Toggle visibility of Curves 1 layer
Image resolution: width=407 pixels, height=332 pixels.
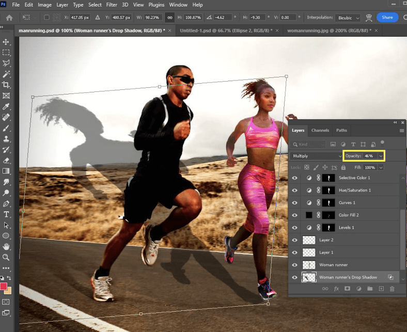294,203
